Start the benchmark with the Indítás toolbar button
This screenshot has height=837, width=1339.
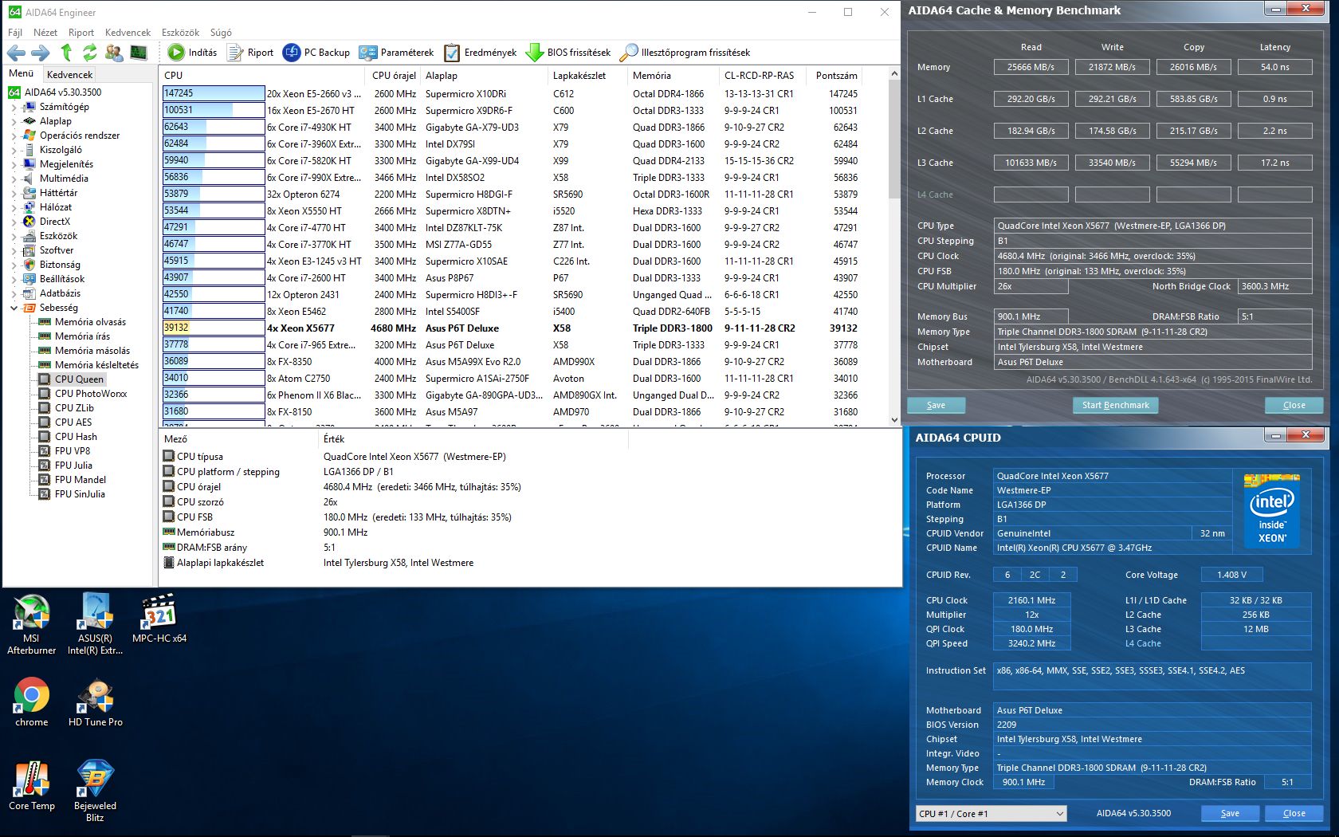click(x=193, y=53)
